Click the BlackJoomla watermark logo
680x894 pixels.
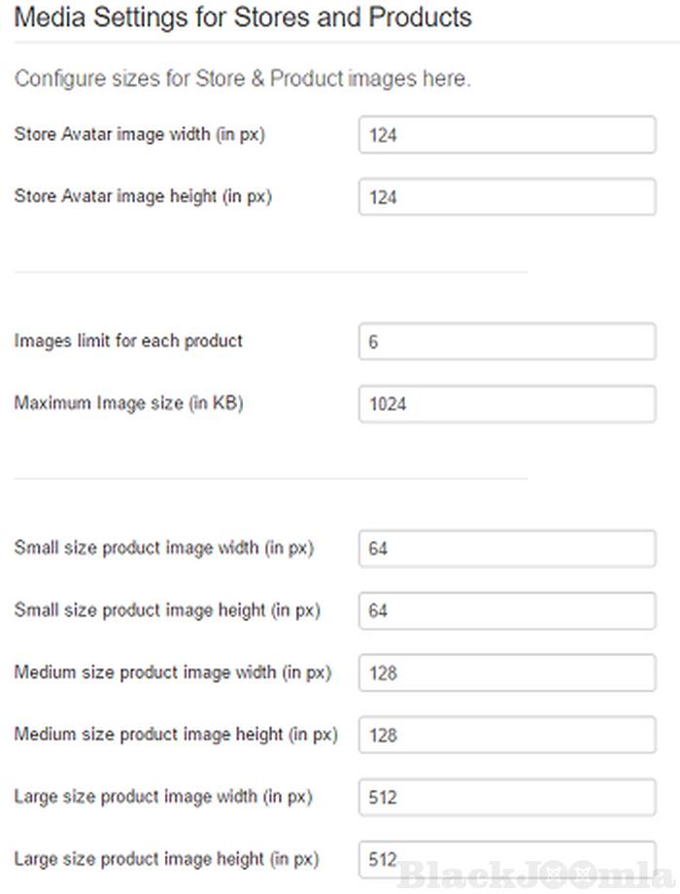(x=535, y=874)
